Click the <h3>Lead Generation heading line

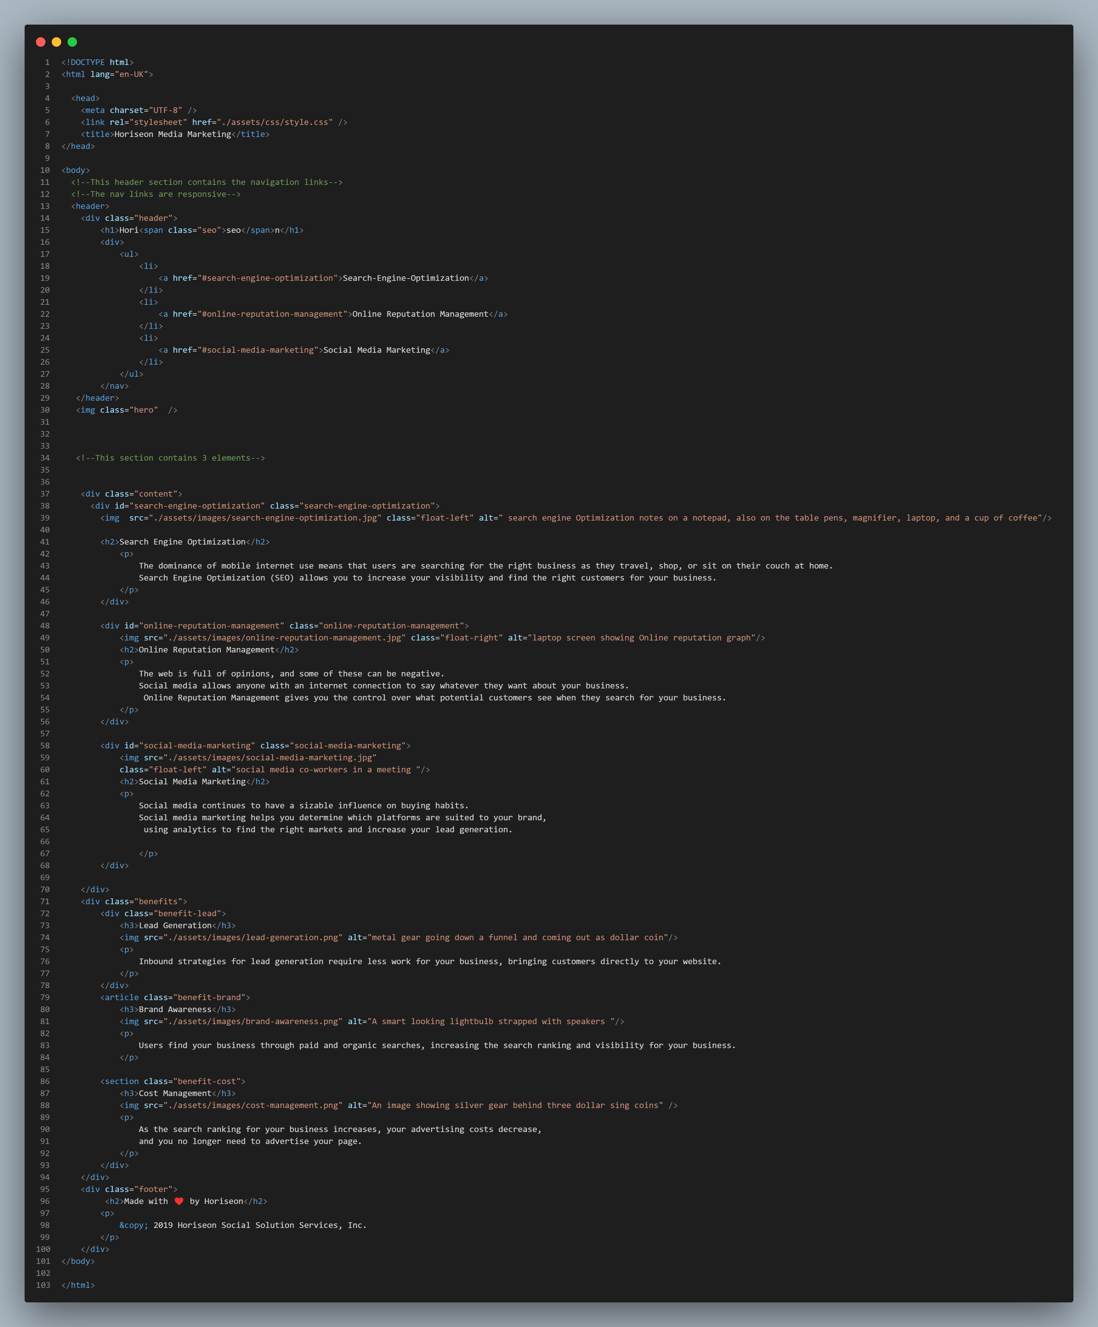[x=178, y=926]
